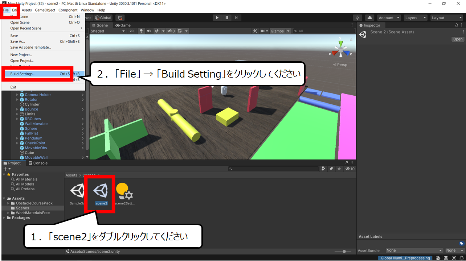The width and height of the screenshot is (466, 261).
Task: Toggle scene lighting bulb icon
Action: click(x=142, y=31)
